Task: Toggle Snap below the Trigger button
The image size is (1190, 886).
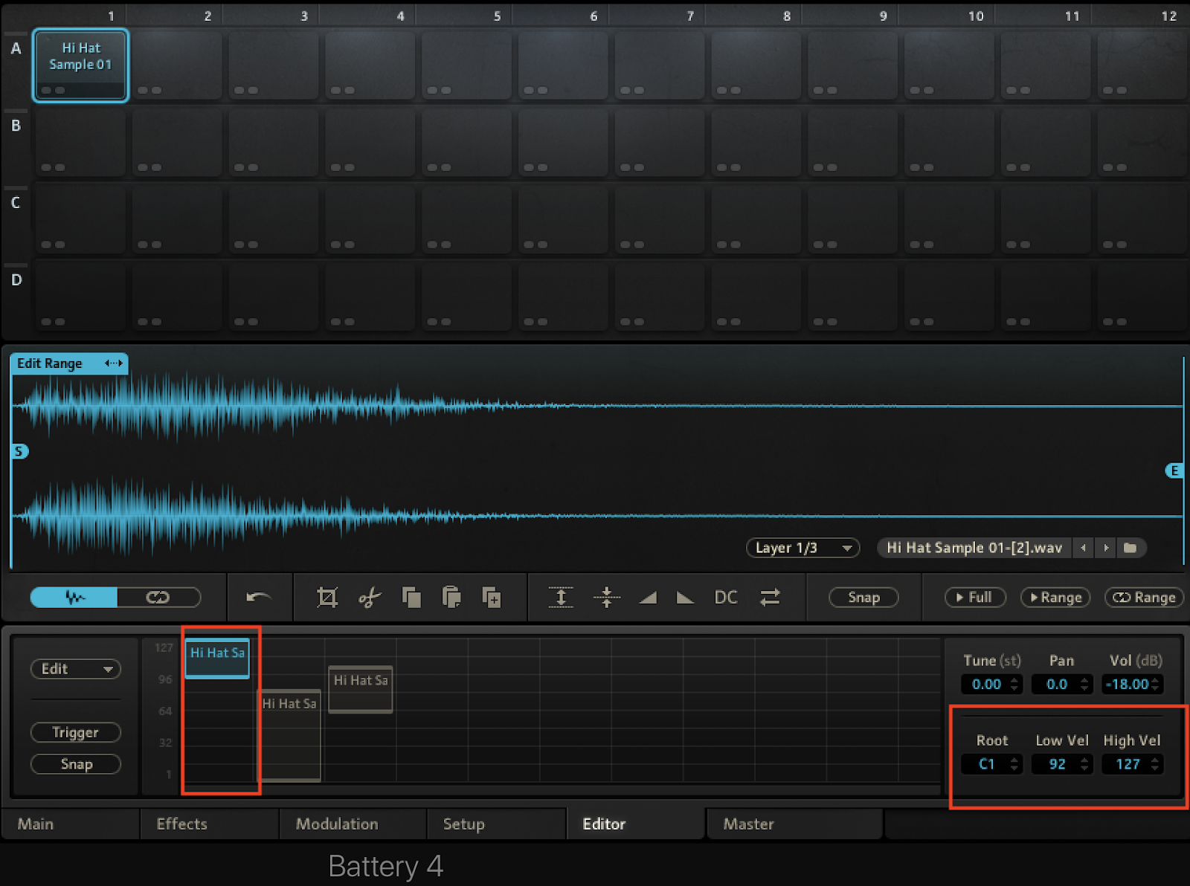Action: (x=76, y=764)
